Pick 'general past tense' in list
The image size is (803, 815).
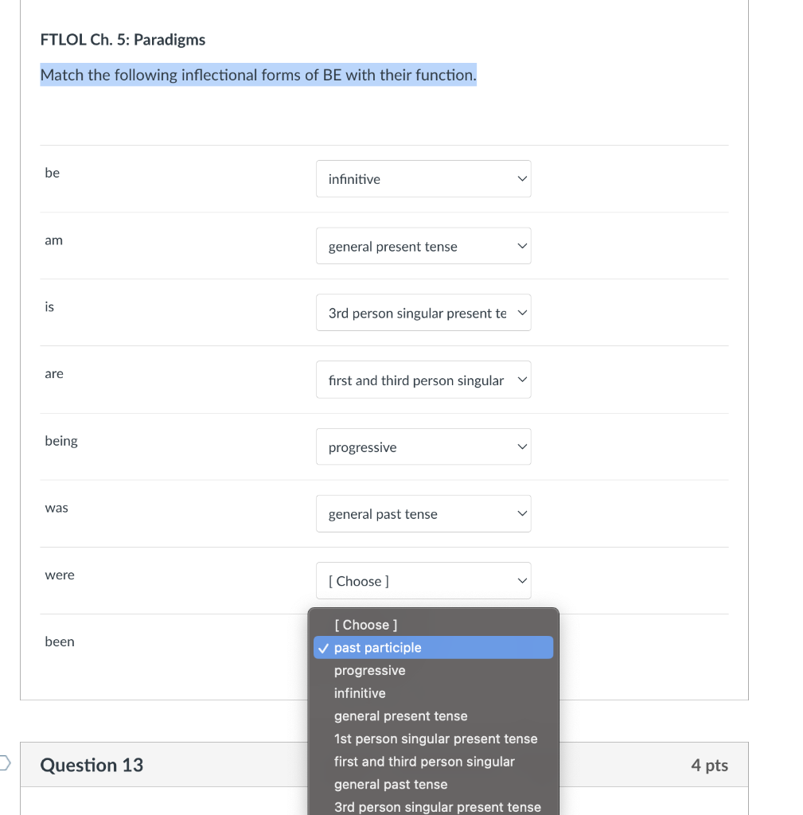(x=391, y=785)
